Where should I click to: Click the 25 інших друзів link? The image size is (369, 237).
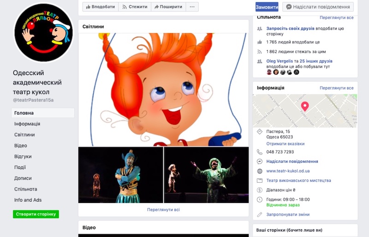pos(316,61)
